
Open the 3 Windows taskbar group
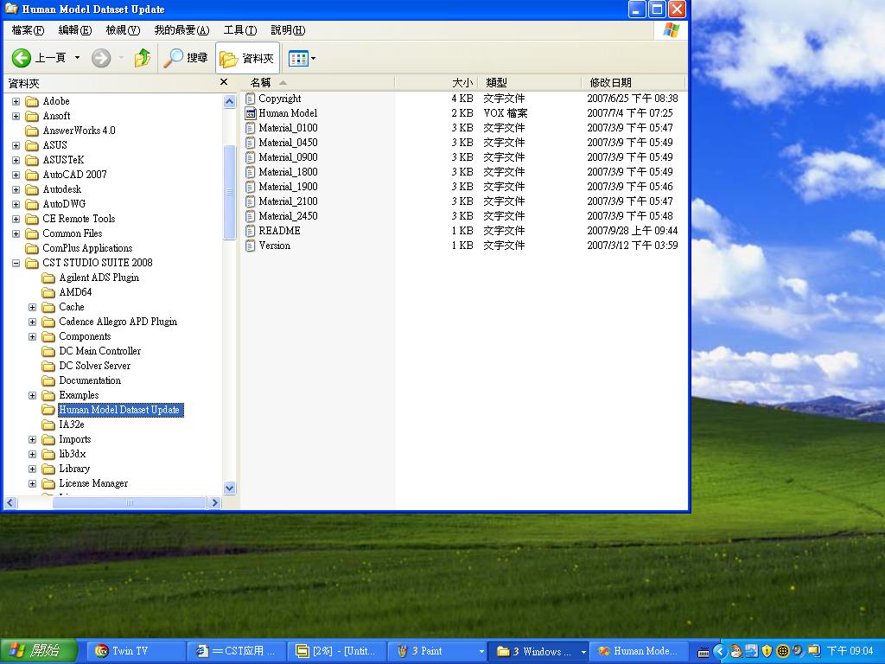pos(538,651)
